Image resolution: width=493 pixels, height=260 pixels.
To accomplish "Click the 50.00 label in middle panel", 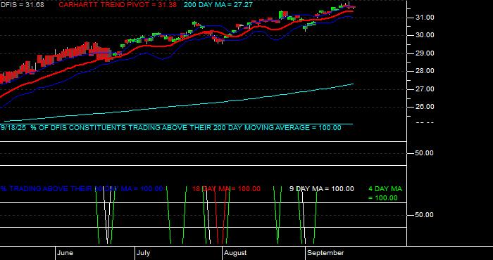I will [x=425, y=153].
